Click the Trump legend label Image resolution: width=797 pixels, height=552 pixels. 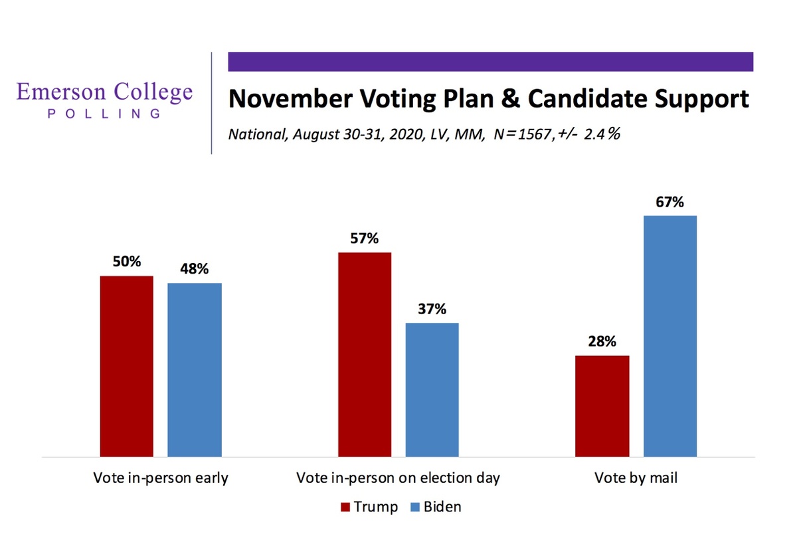coord(375,507)
